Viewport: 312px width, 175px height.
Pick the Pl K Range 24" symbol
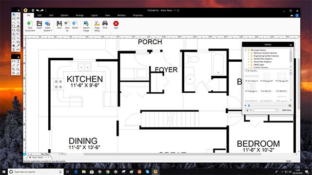click(x=267, y=78)
